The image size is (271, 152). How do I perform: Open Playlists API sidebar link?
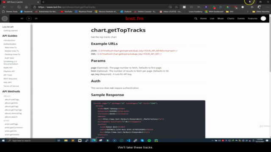click(x=9, y=71)
